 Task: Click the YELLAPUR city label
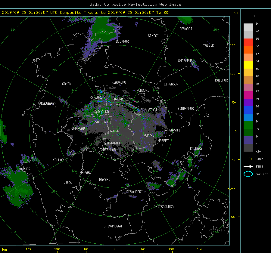(x=60, y=160)
